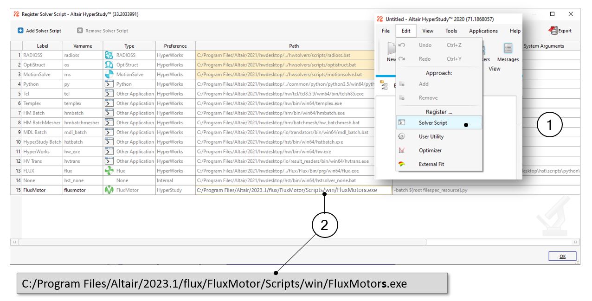This screenshot has width=592, height=301.
Task: Click the Label column header
Action: [x=42, y=46]
